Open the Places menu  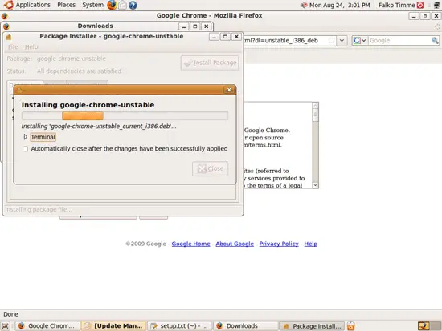click(x=66, y=5)
